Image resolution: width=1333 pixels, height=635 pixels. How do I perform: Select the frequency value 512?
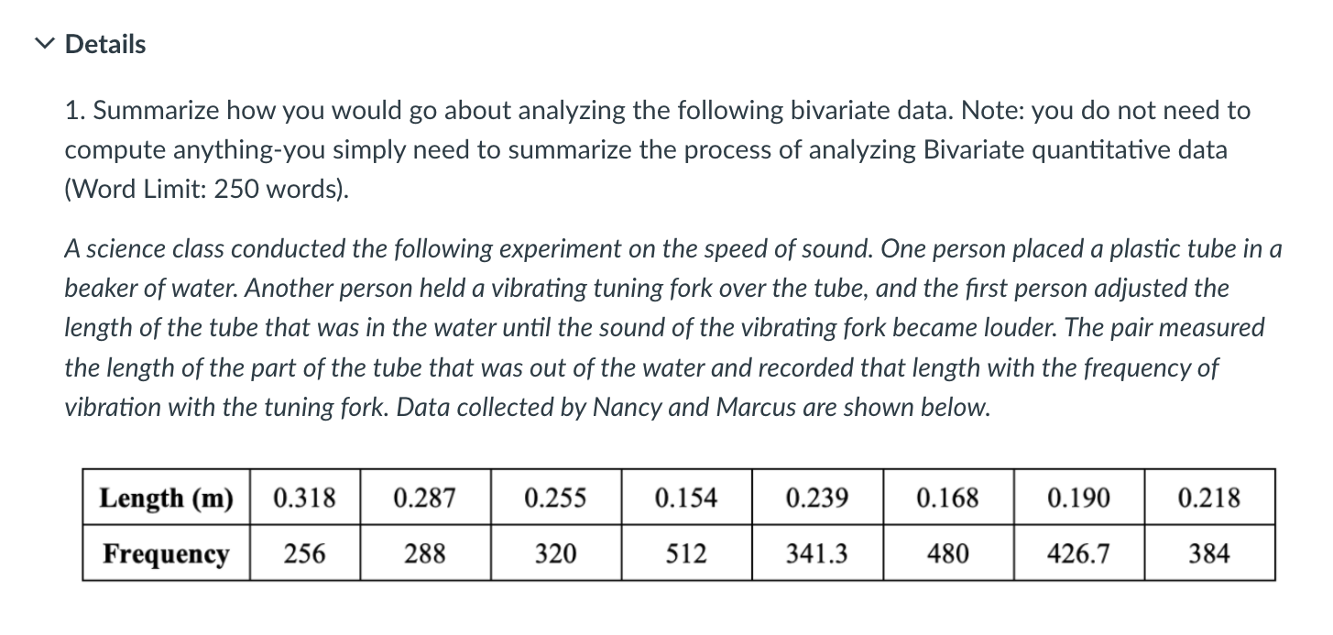click(685, 553)
